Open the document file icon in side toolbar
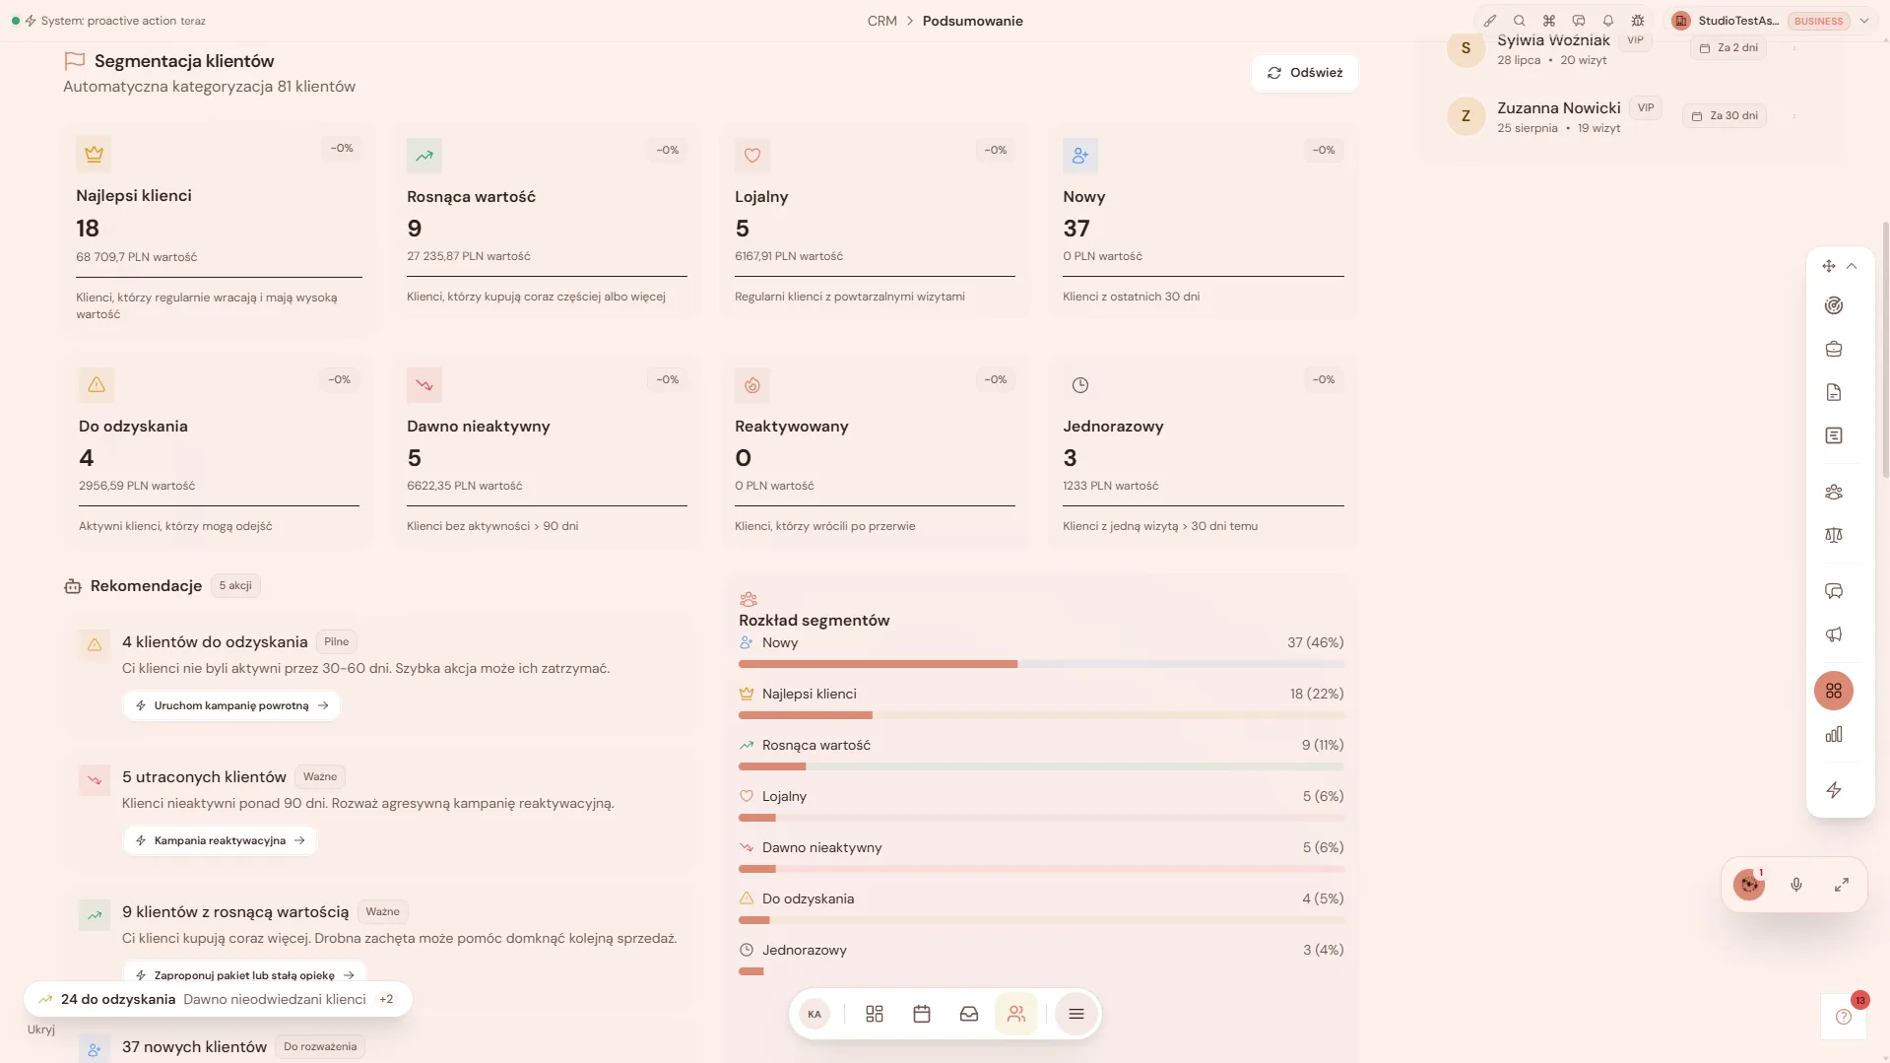Image resolution: width=1890 pixels, height=1063 pixels. click(x=1834, y=392)
